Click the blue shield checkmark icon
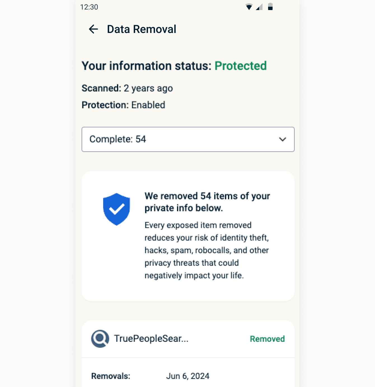 pyautogui.click(x=116, y=209)
